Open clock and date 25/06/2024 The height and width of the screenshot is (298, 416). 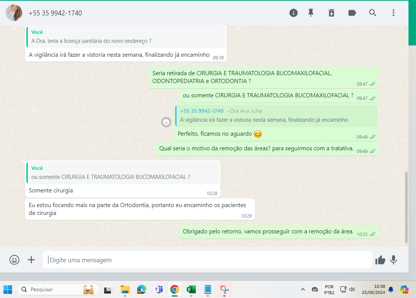pos(373,289)
